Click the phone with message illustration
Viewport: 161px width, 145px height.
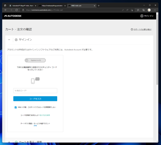point(35,81)
